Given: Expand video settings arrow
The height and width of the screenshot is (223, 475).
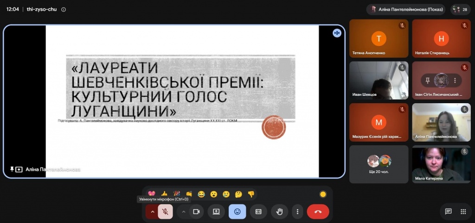Looking at the screenshot, I should [184, 211].
